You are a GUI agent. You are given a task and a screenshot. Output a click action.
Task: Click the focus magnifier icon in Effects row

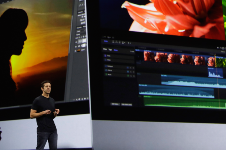(131, 72)
